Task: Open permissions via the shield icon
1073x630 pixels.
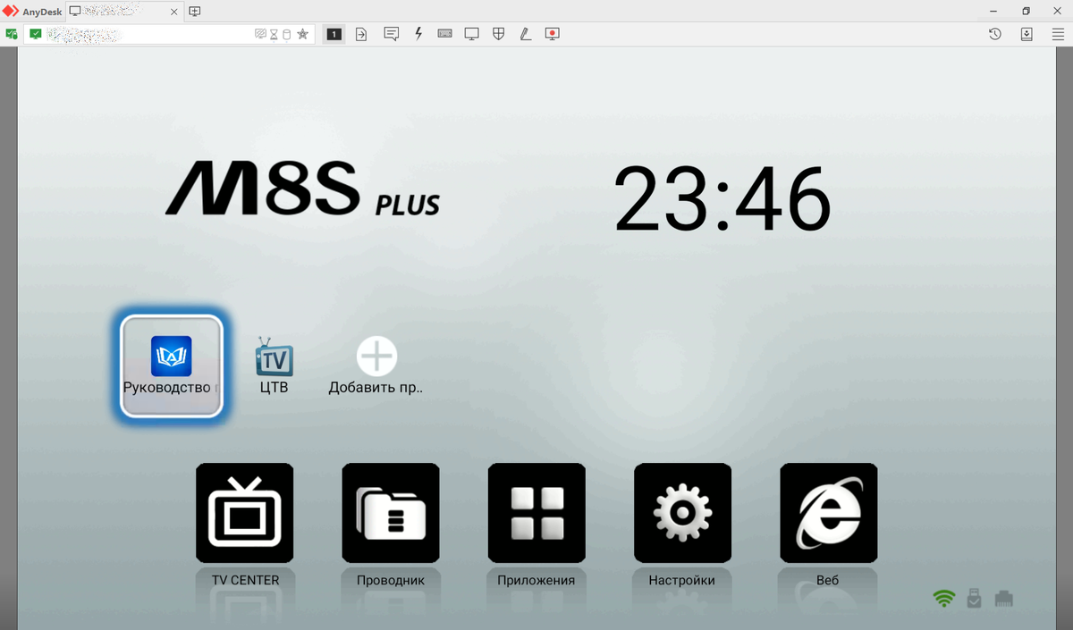Action: pos(498,33)
